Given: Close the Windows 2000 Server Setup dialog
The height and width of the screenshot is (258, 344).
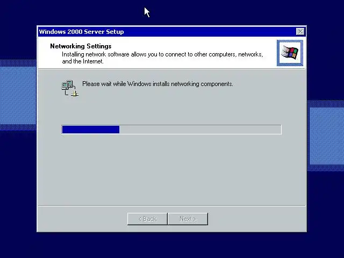Looking at the screenshot, I should coord(300,32).
